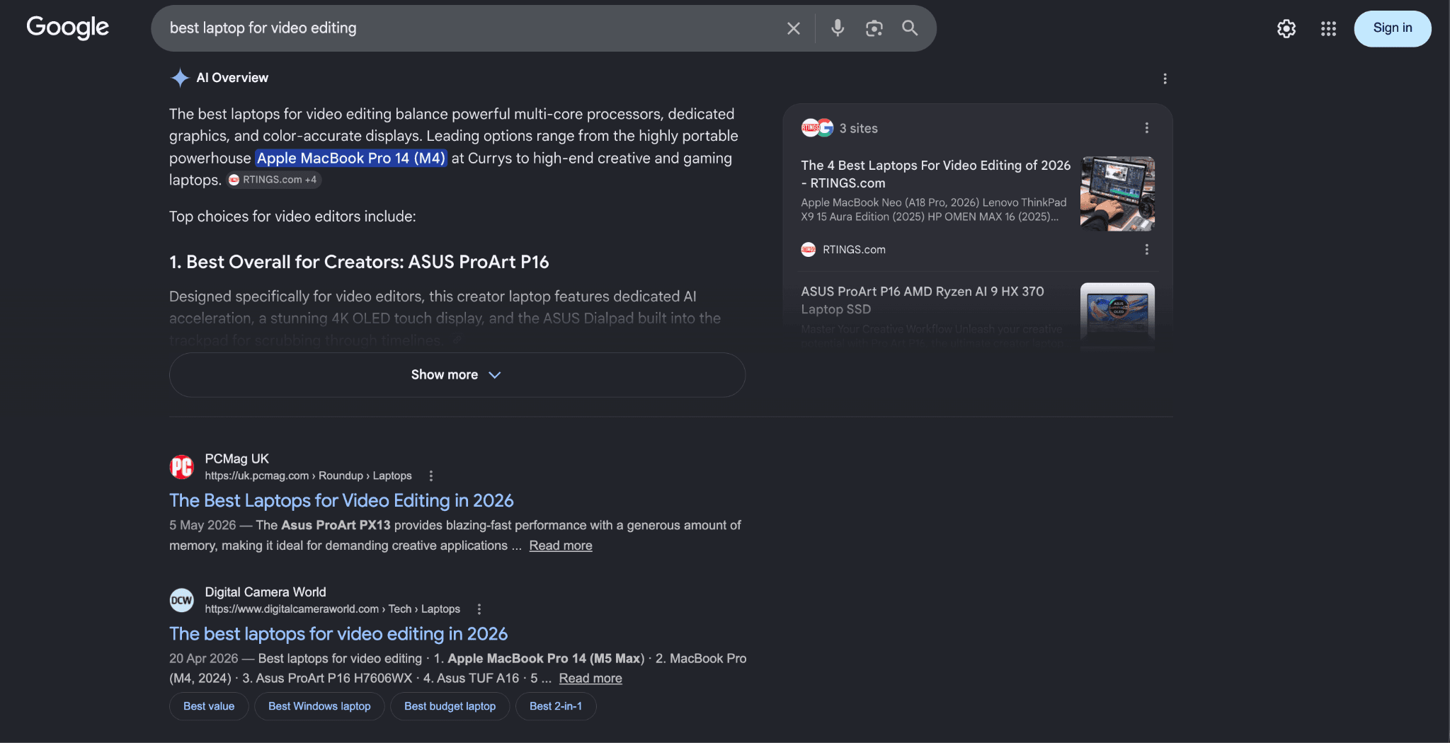This screenshot has width=1450, height=743.
Task: Open the AI Overview three-dot menu
Action: (1165, 79)
